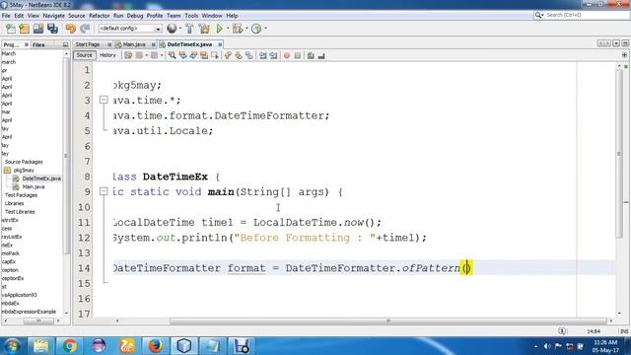Click the Open Project toolbar icon
The image size is (631, 355).
tap(38, 29)
